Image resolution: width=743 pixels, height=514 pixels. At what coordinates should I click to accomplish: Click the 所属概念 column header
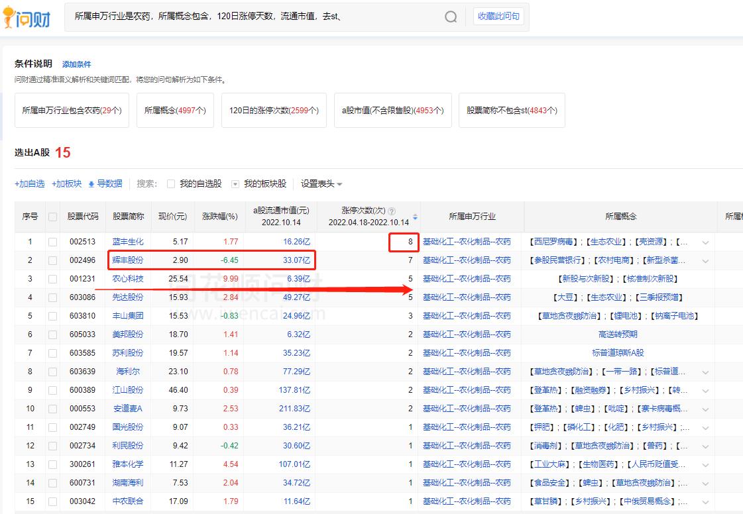(621, 217)
